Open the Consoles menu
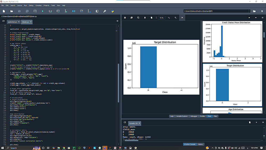This screenshot has height=150, width=266. (38, 5)
